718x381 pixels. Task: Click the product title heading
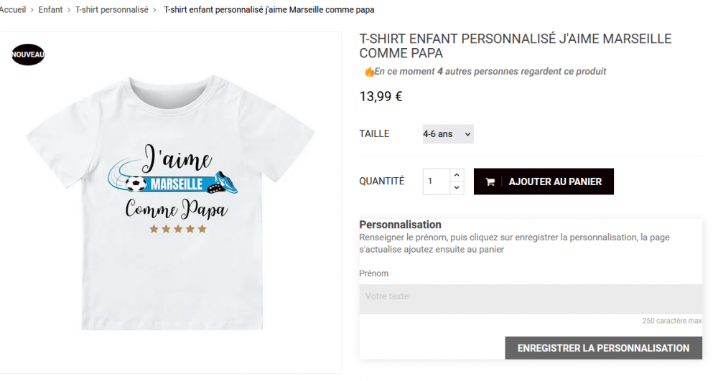pyautogui.click(x=515, y=46)
